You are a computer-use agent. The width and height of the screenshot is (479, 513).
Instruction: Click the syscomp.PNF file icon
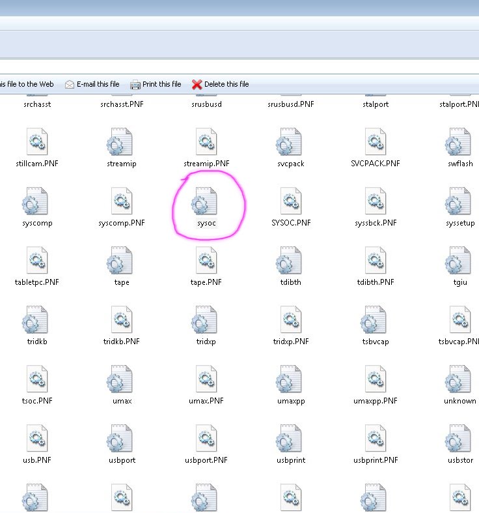click(x=122, y=201)
